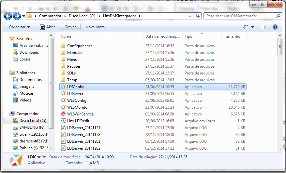286x173 pixels.
Task: Select Favoritos in the navigation pane
Action: (x=24, y=39)
